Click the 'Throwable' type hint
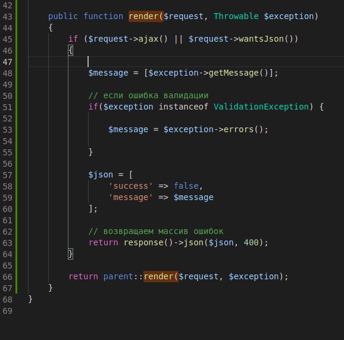 pyautogui.click(x=236, y=16)
